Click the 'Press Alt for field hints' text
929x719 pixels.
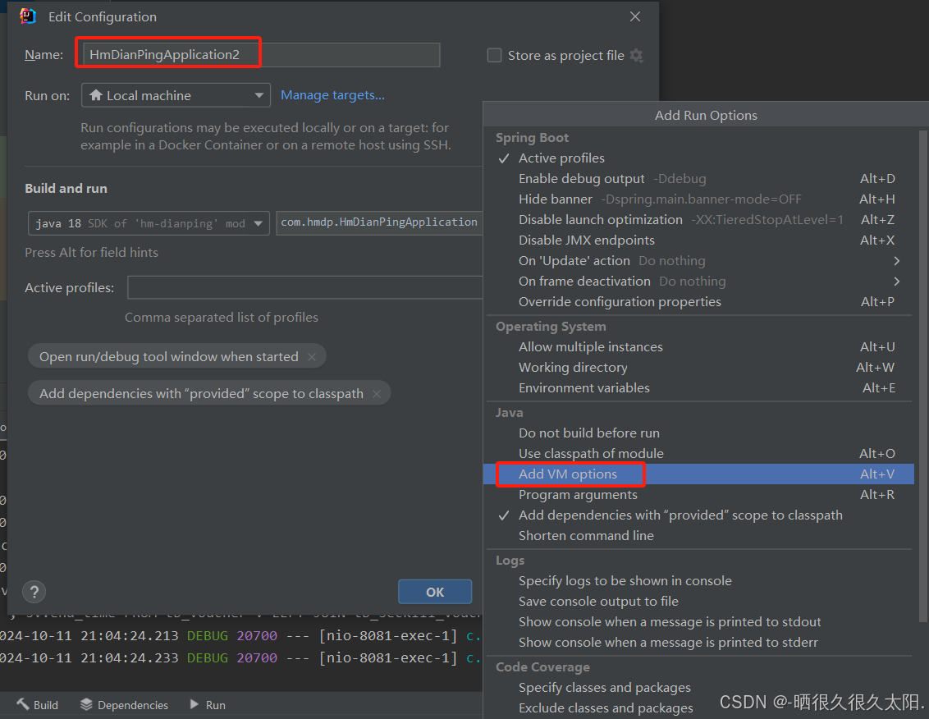91,253
